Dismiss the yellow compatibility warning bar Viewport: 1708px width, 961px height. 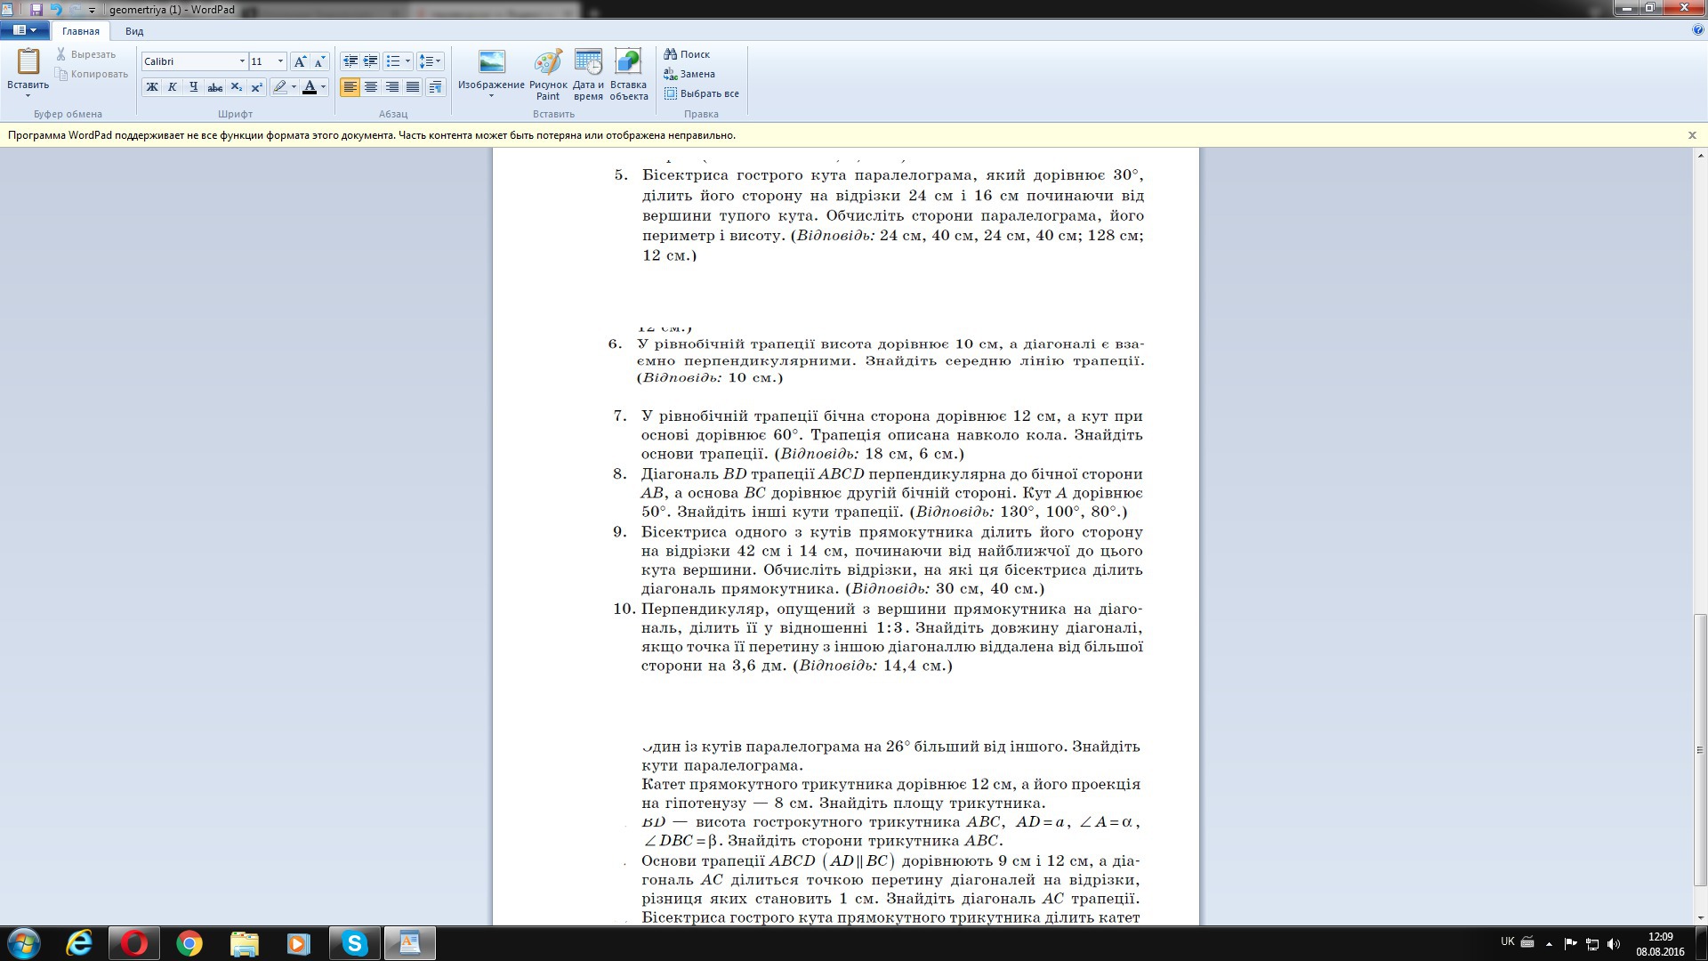[1692, 135]
